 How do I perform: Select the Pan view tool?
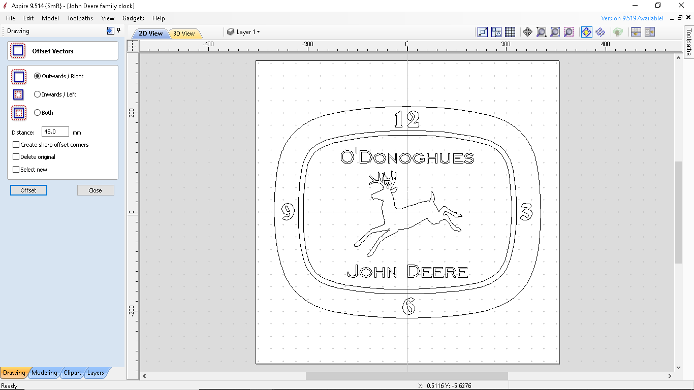527,31
